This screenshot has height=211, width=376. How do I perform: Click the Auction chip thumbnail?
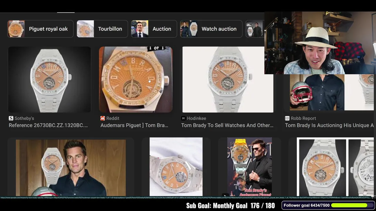[140, 29]
